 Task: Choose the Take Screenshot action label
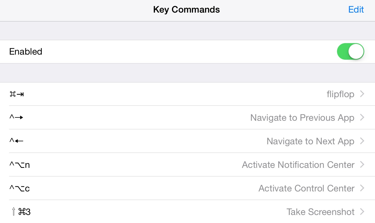pyautogui.click(x=320, y=212)
